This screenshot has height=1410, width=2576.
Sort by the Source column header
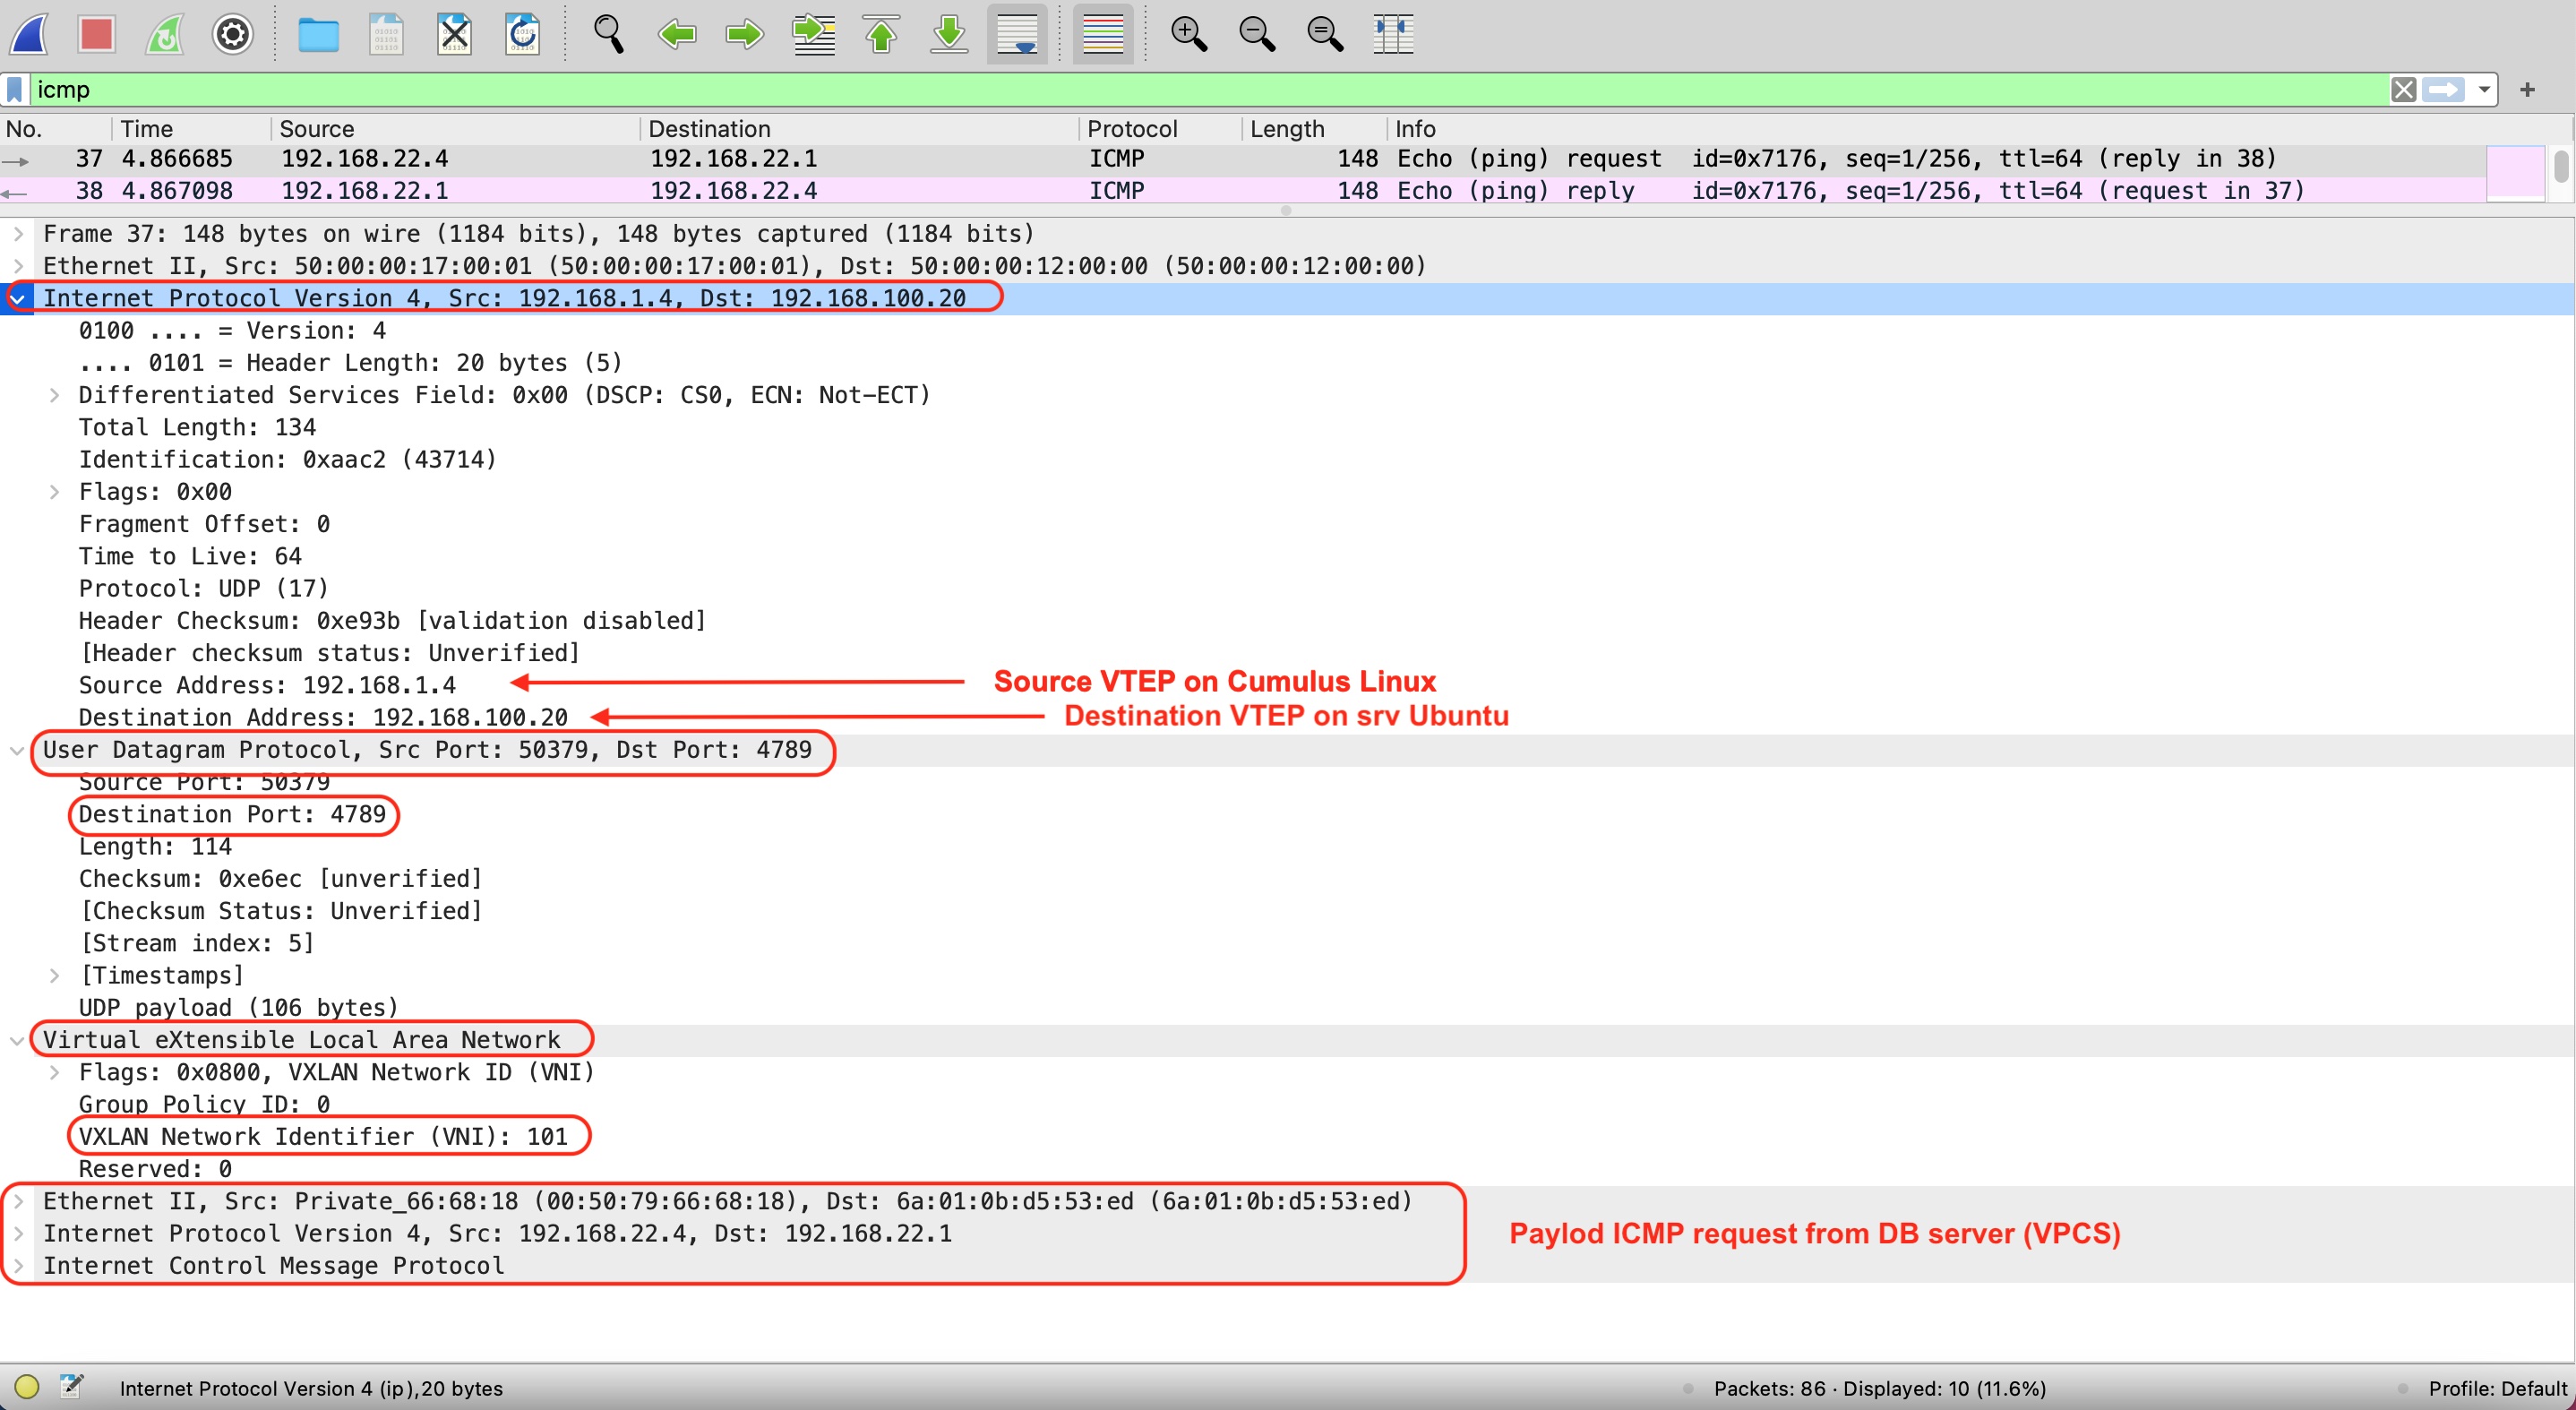click(455, 129)
